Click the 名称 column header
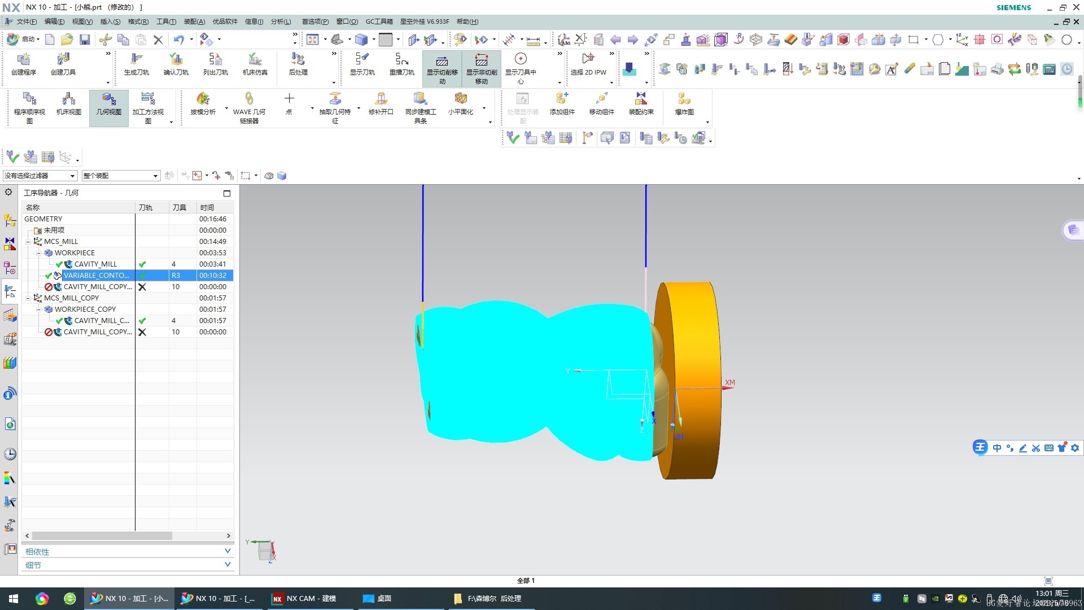The width and height of the screenshot is (1084, 610). pyautogui.click(x=78, y=207)
